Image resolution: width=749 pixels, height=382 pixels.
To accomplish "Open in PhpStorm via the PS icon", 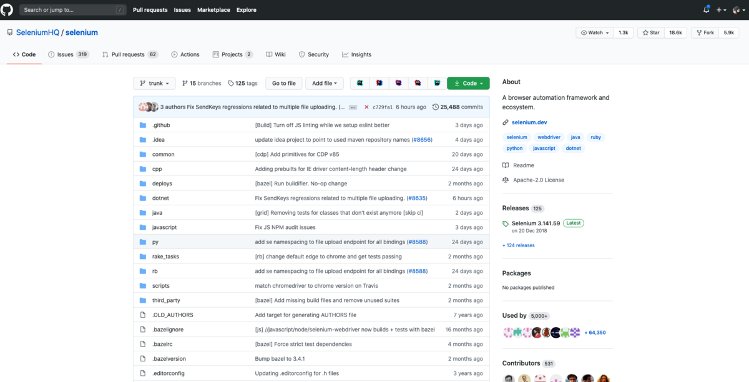I will tap(398, 83).
